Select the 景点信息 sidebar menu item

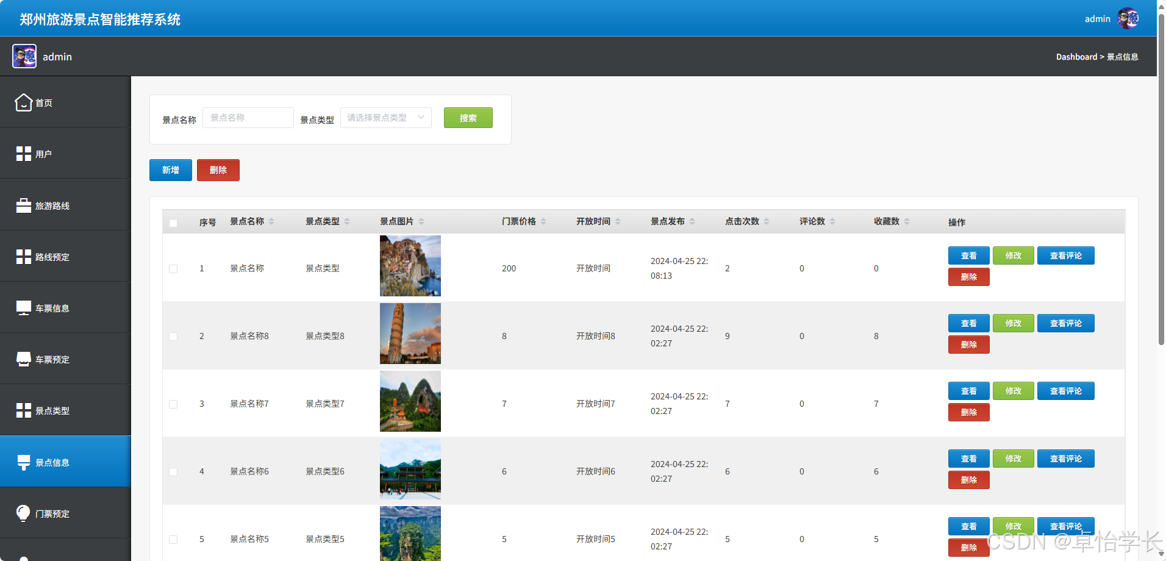[65, 462]
